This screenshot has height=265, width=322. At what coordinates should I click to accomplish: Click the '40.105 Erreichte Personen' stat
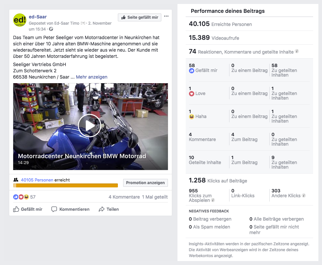tap(220, 24)
